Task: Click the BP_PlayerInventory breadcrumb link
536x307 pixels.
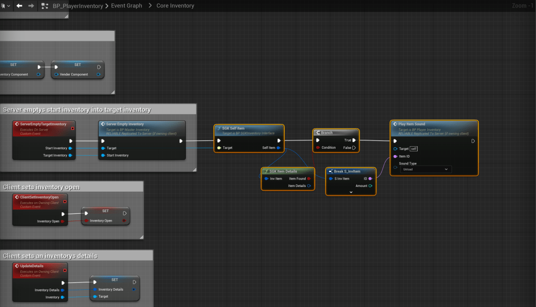Action: [x=77, y=6]
